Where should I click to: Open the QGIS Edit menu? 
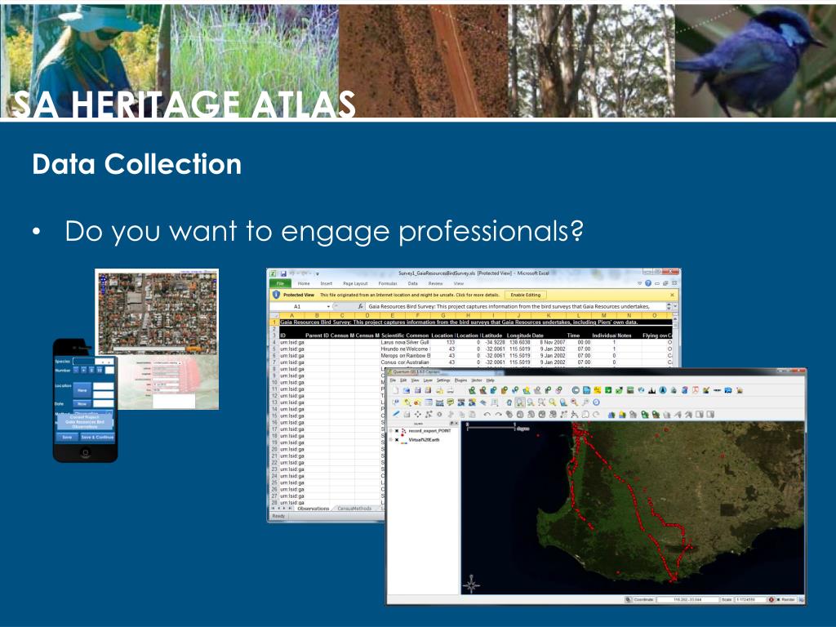pos(403,380)
